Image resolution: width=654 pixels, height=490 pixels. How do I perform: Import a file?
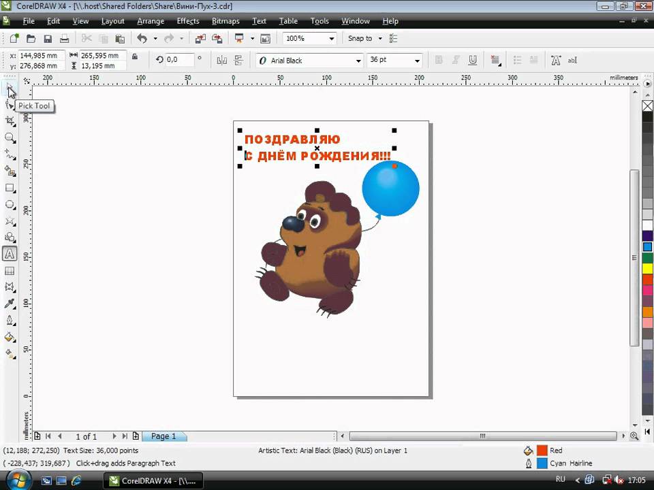pos(200,39)
